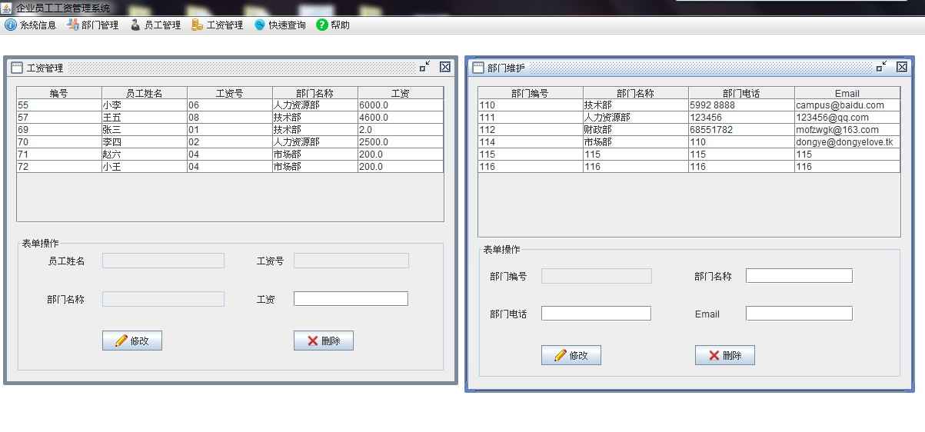Click 修改 button in 部门维护 window
Viewport: 925px width, 432px height.
[571, 355]
